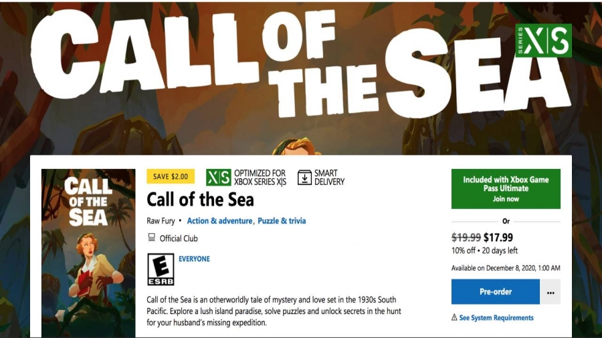This screenshot has width=602, height=338.
Task: Click the Official Club monitor icon
Action: coord(151,238)
